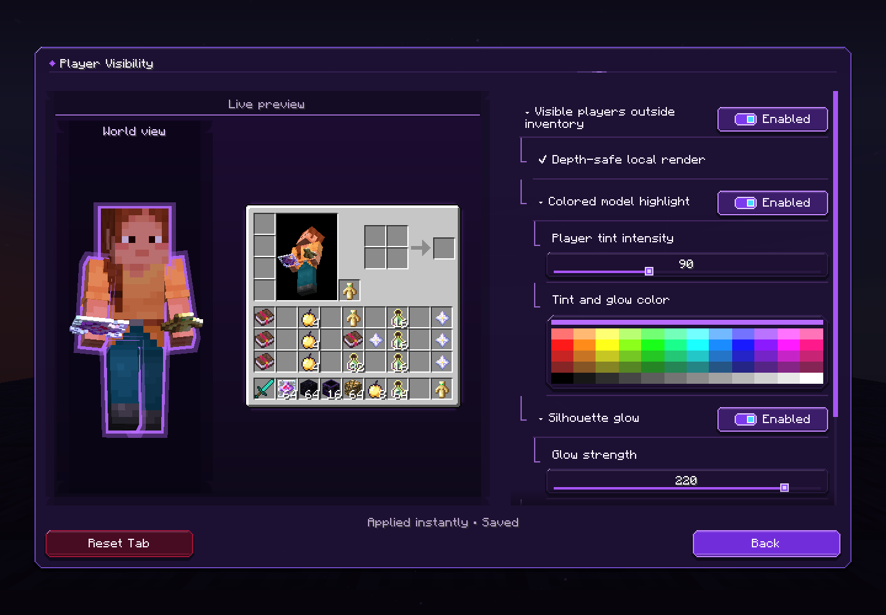Click the crafting arrow icon
The image size is (886, 615).
coord(420,248)
